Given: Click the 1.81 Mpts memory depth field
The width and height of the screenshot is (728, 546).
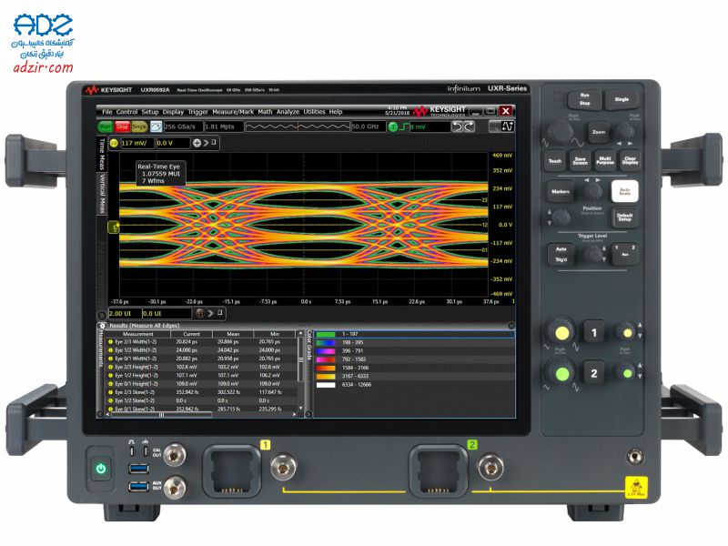Looking at the screenshot, I should click(x=223, y=126).
